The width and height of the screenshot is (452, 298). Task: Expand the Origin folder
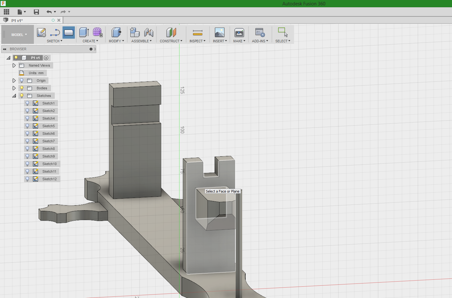click(x=14, y=80)
